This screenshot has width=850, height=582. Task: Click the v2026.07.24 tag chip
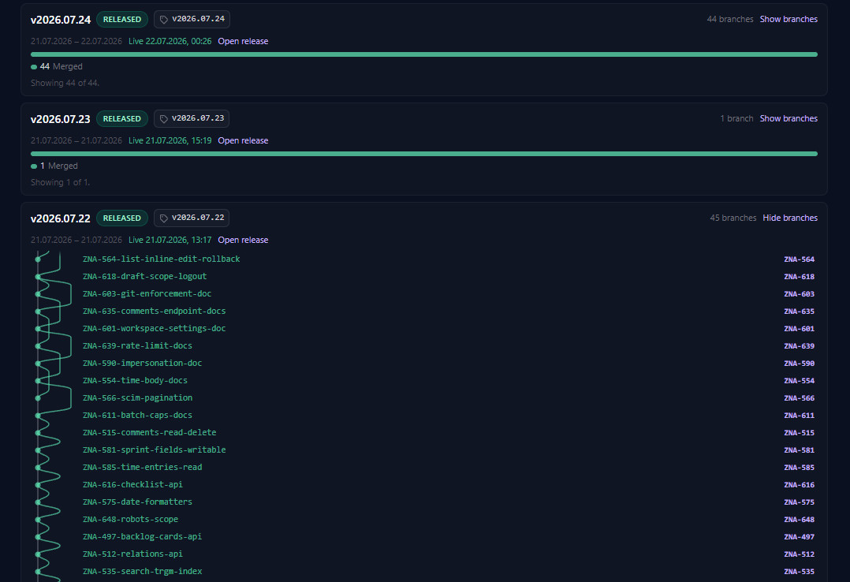click(x=192, y=19)
